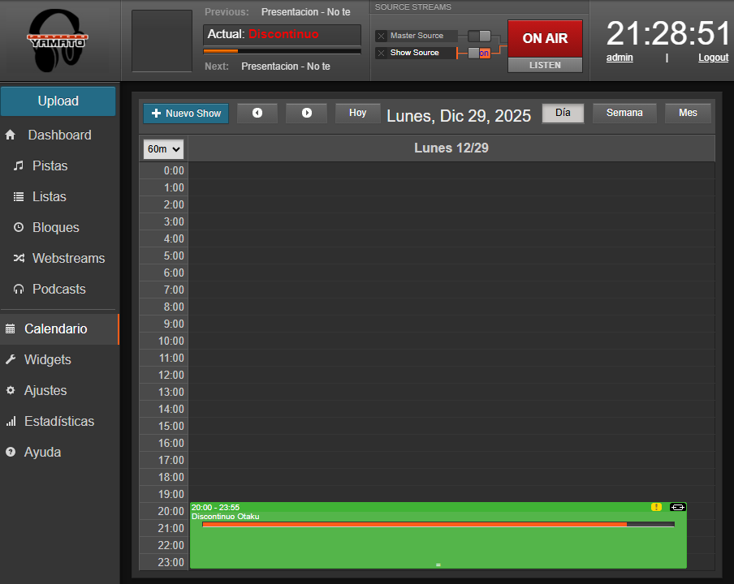The width and height of the screenshot is (734, 584).
Task: Click the current track artwork thumbnail
Action: 162,41
